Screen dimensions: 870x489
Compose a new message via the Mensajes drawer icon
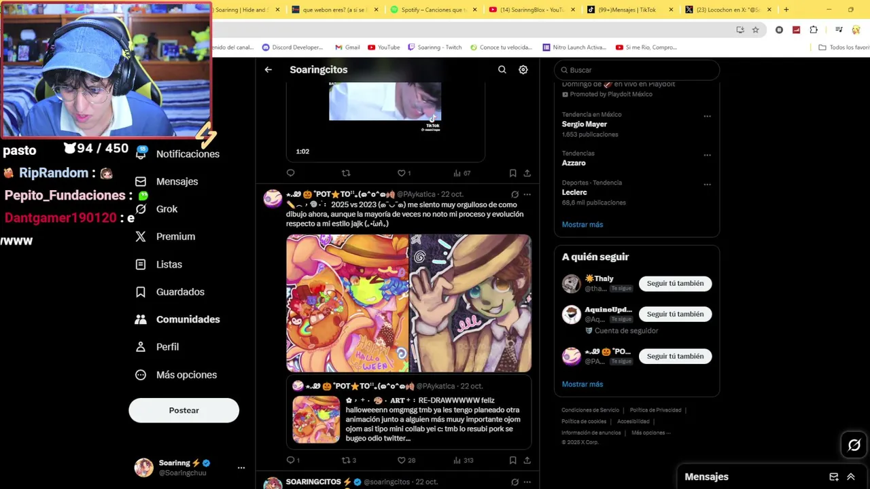click(834, 477)
